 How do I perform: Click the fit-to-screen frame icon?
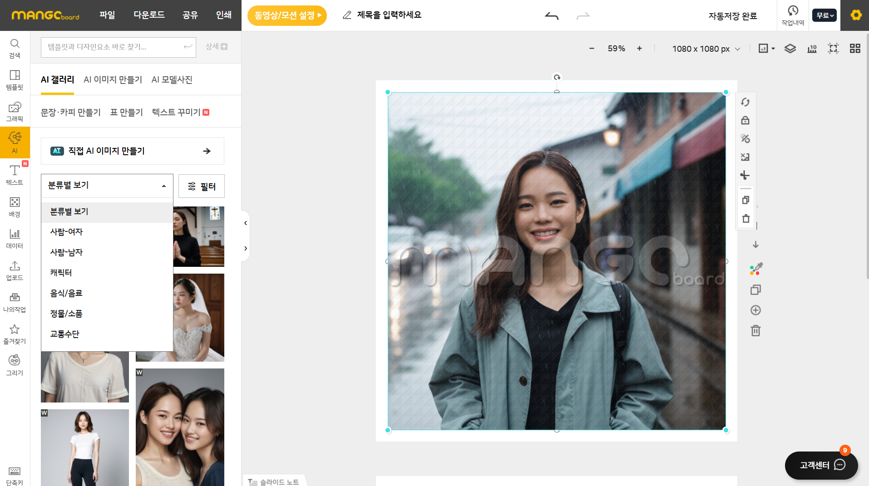click(x=833, y=49)
